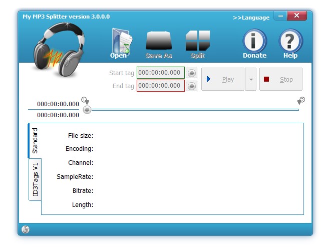Click lower time readout beside slider
The image size is (322, 247).
pyautogui.click(x=58, y=115)
